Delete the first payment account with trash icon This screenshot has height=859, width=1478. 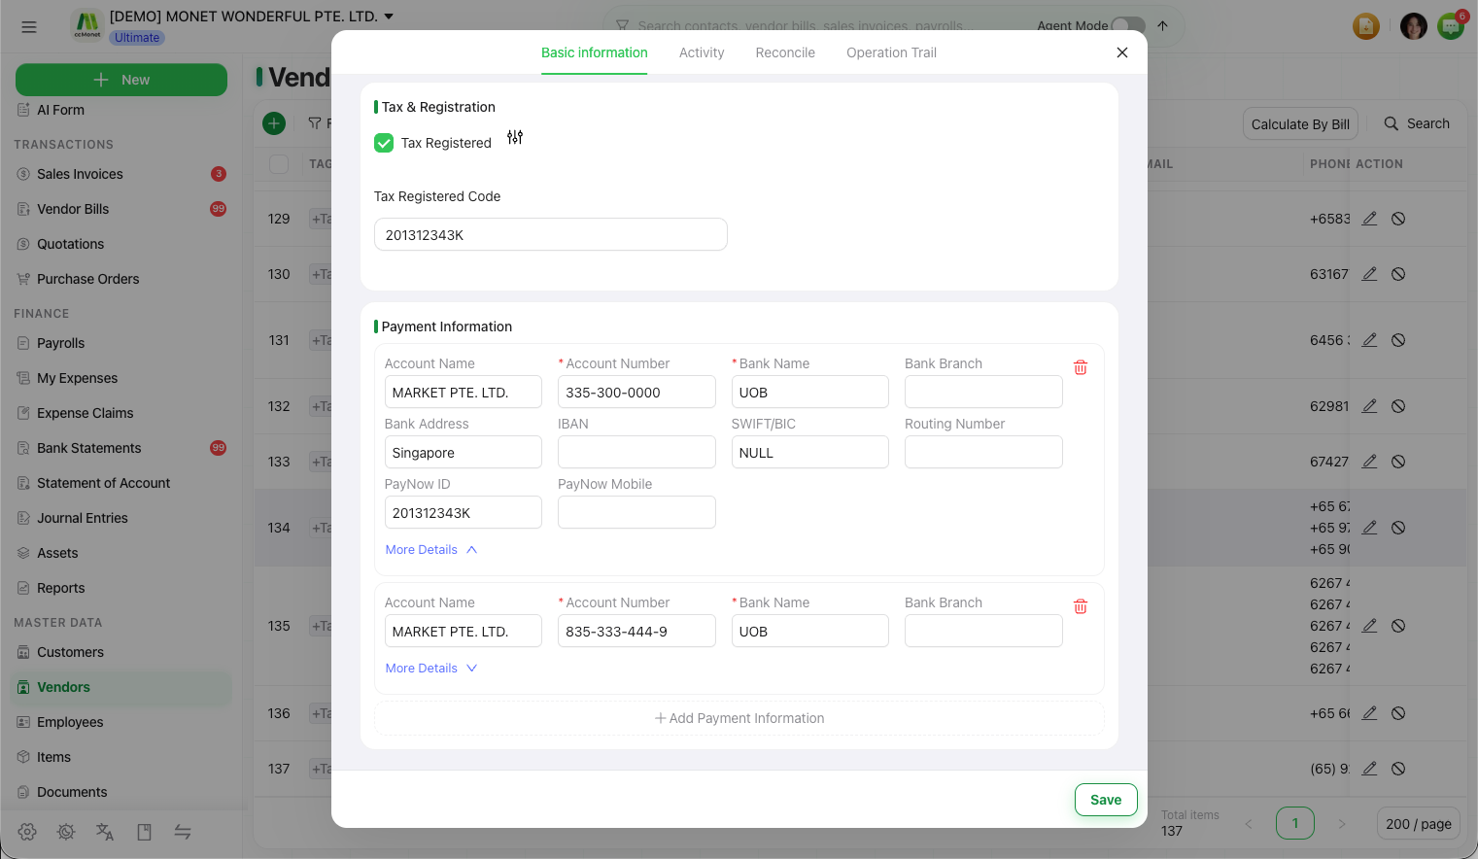[x=1081, y=367]
